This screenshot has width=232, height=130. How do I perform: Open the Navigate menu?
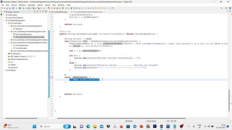tap(32, 5)
